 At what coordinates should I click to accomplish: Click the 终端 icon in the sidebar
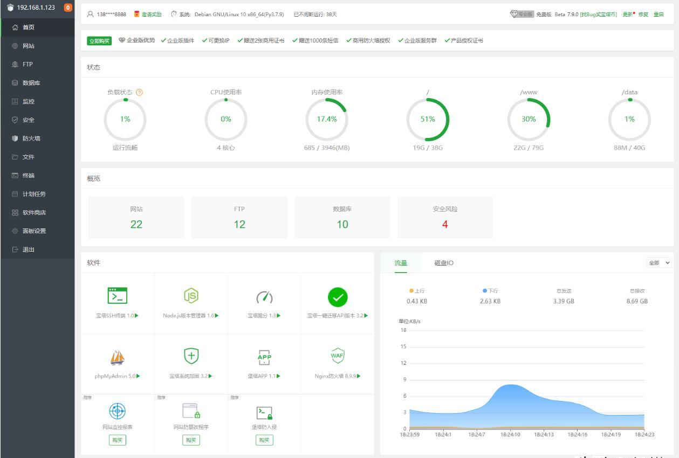pos(15,176)
